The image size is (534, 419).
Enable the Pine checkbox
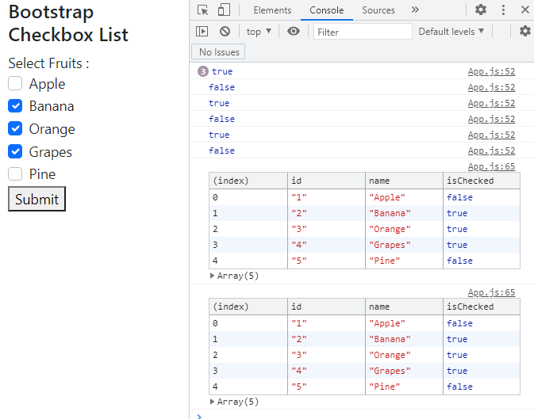[x=16, y=174]
